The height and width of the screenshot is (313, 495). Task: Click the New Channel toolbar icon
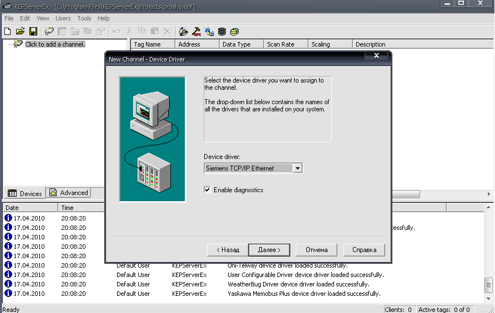(49, 32)
